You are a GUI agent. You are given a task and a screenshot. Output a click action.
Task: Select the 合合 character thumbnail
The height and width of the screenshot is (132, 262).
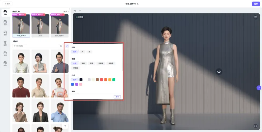(x=40, y=26)
